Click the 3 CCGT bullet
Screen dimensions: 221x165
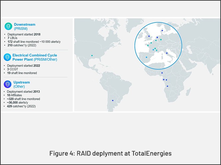coord(13,69)
